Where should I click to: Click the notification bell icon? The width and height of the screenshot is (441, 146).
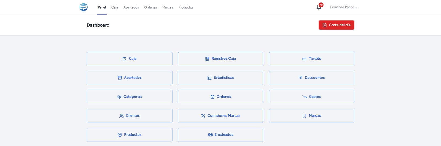pos(319,7)
